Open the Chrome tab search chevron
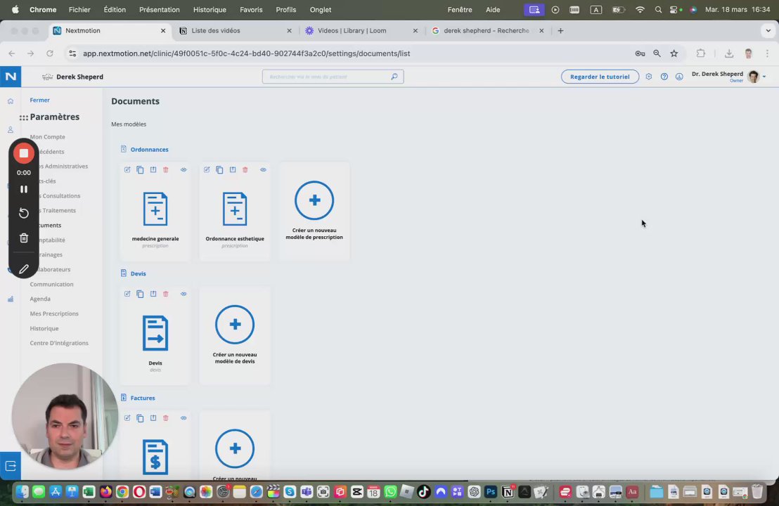Image resolution: width=779 pixels, height=506 pixels. pyautogui.click(x=768, y=31)
